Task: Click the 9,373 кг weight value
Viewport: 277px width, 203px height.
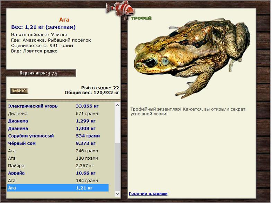Action: (x=86, y=143)
